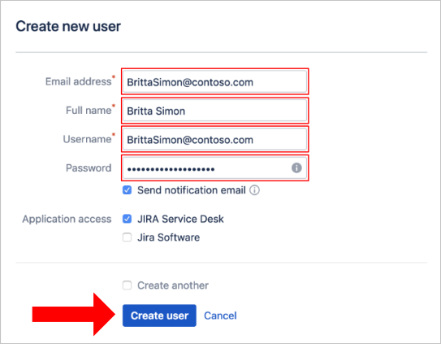Uncheck JIRA Service Desk application access
Viewport: 441px width, 344px height.
127,219
